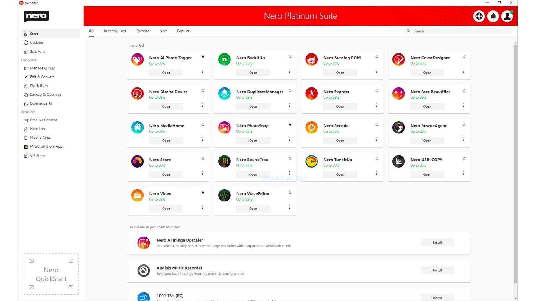The height and width of the screenshot is (301, 536).
Task: Install 1001 TVs (PC)
Action: coord(437,297)
